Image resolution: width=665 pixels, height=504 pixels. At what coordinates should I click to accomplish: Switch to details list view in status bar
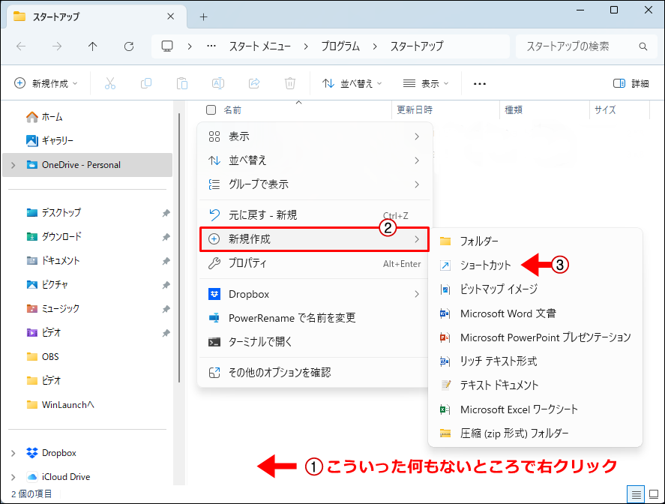coord(637,493)
